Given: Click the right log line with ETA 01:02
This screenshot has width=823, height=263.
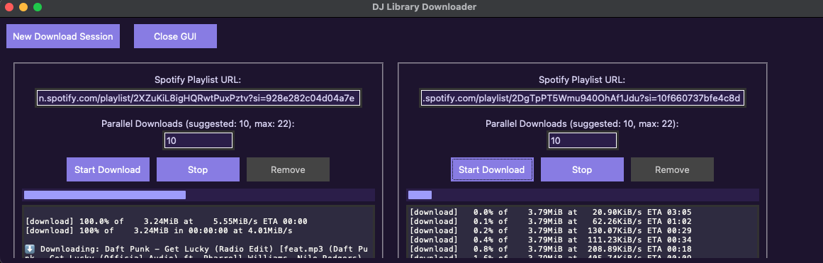Looking at the screenshot, I should click(550, 221).
